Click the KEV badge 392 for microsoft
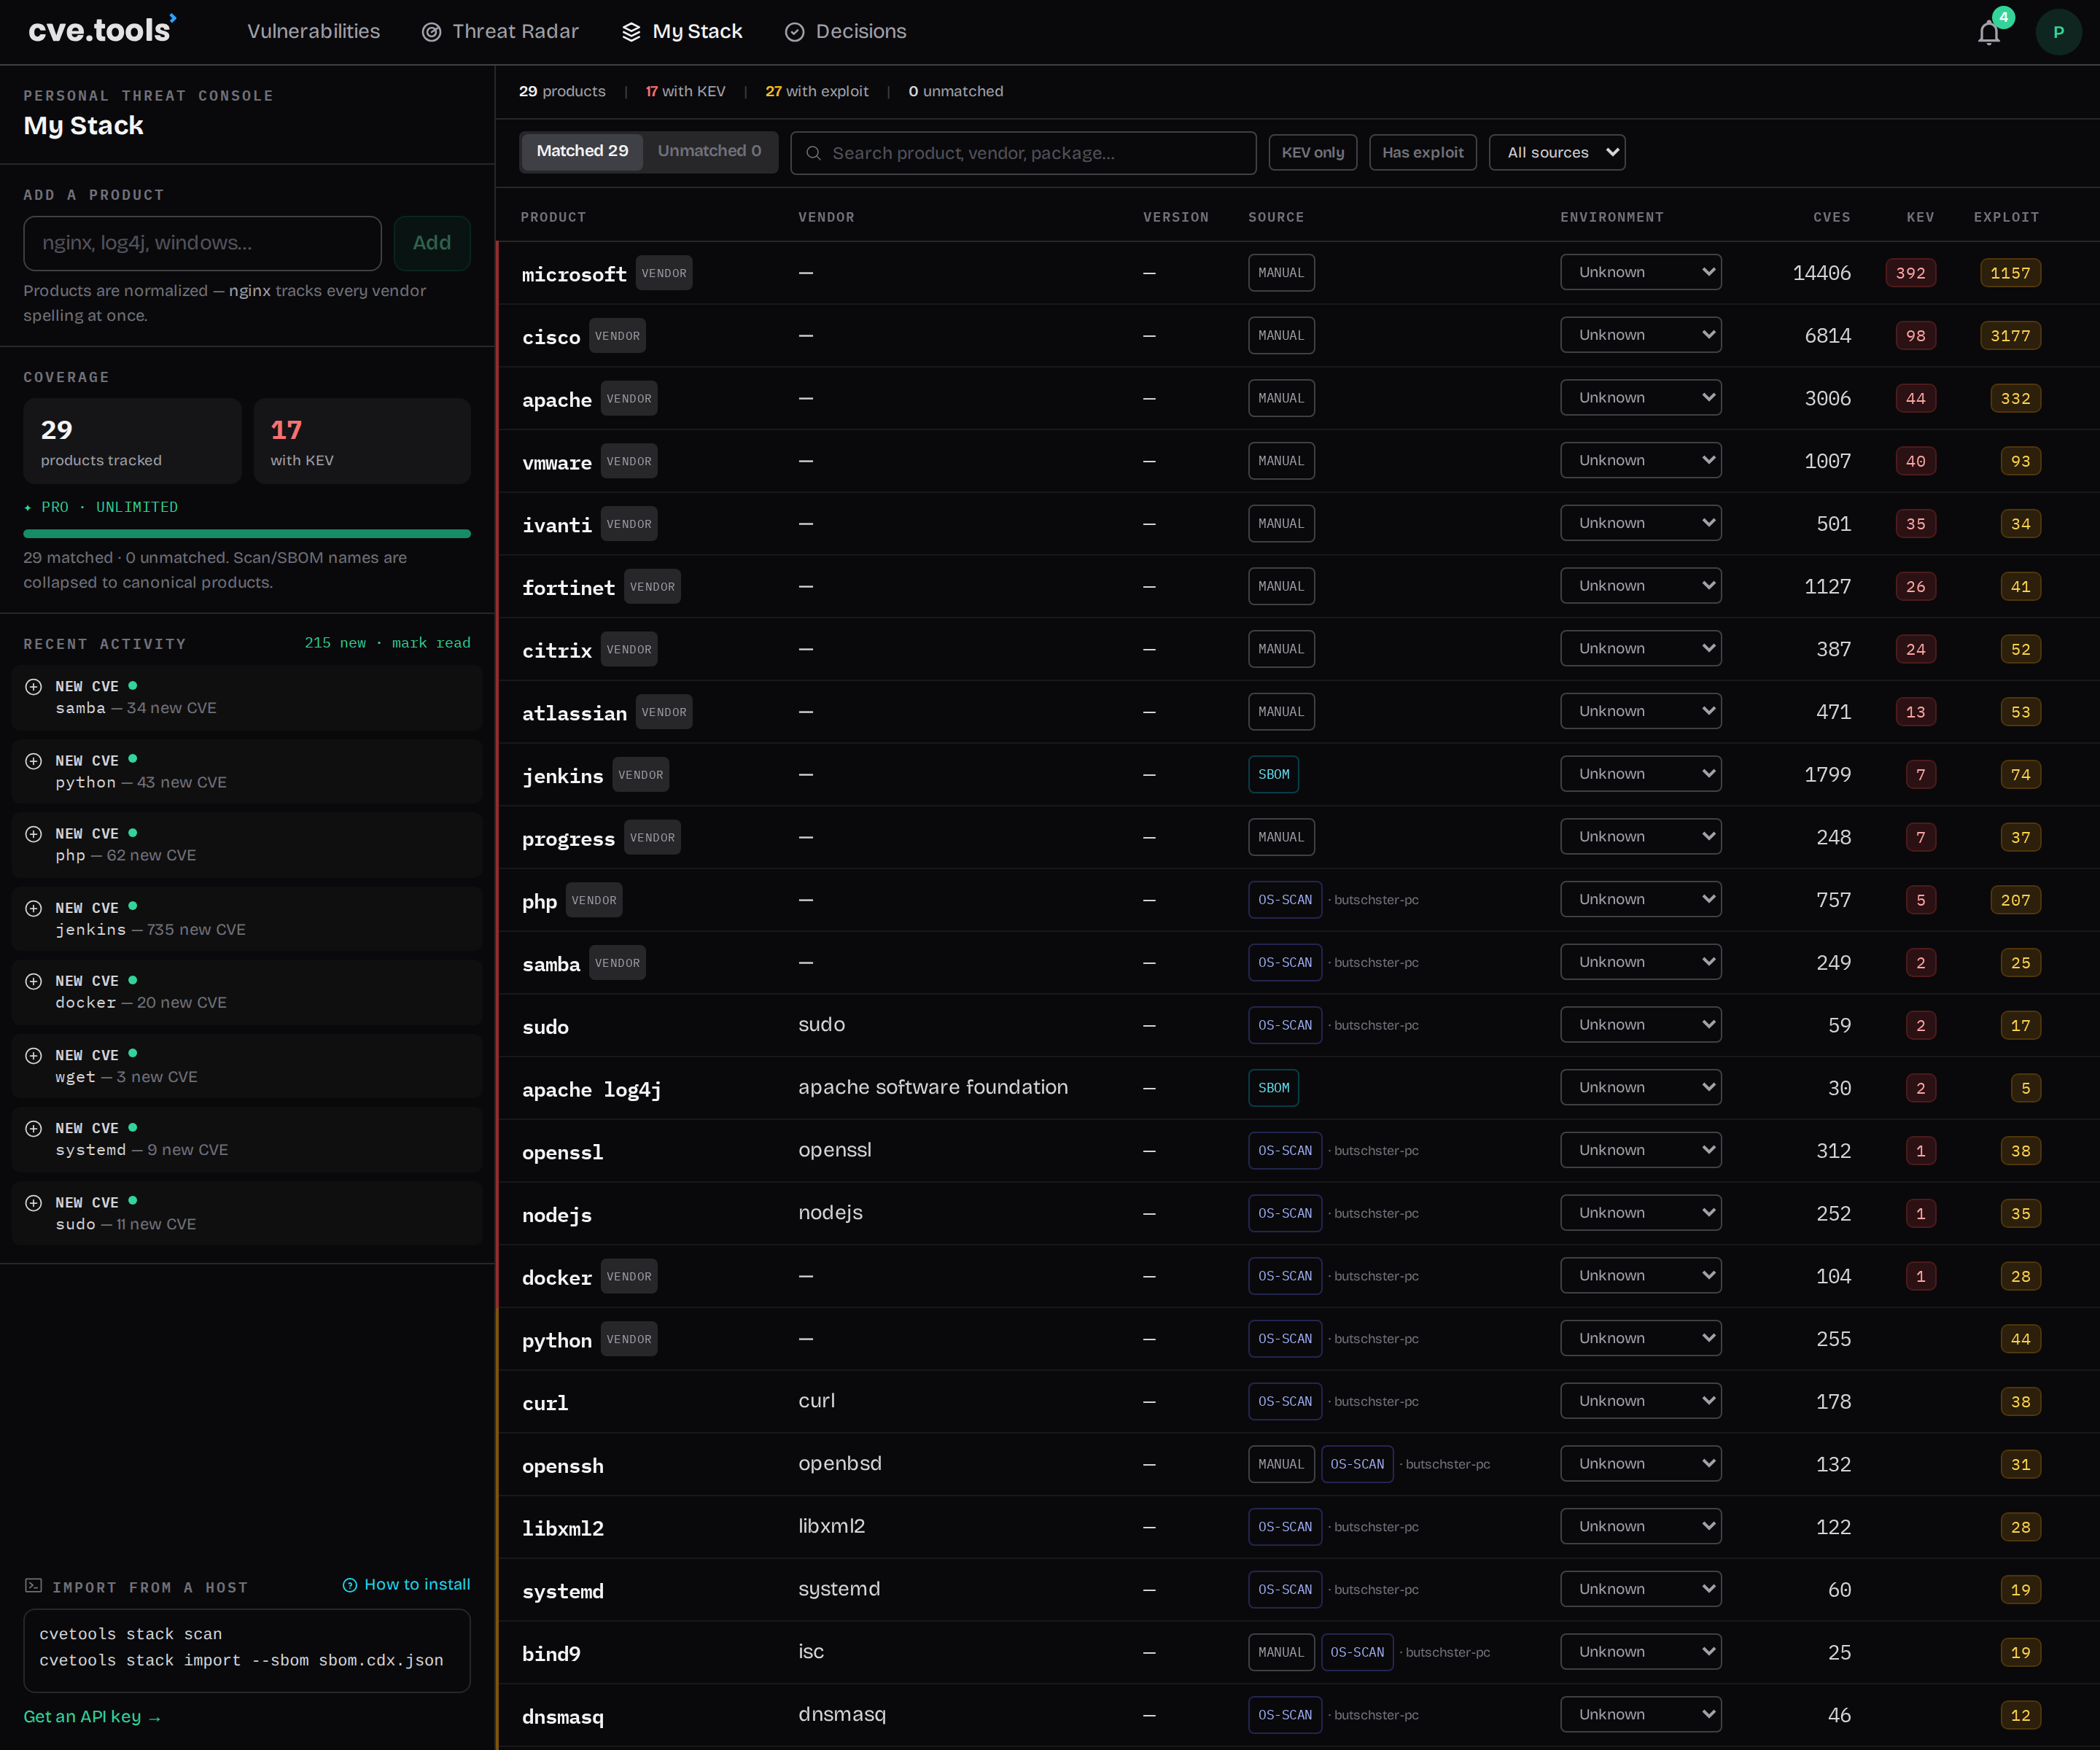The image size is (2100, 1750). (x=1910, y=273)
